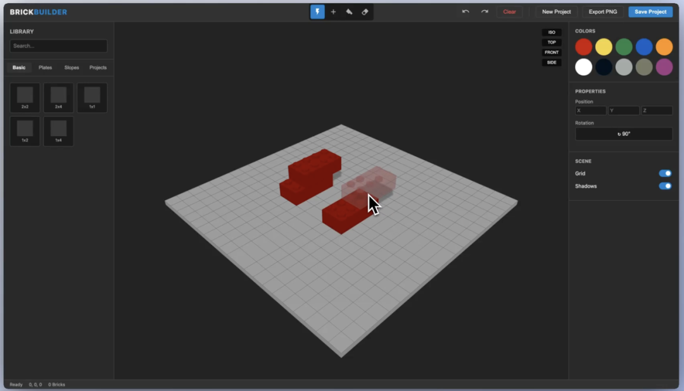This screenshot has width=684, height=391.
Task: Open the Slopes library tab
Action: pos(72,68)
